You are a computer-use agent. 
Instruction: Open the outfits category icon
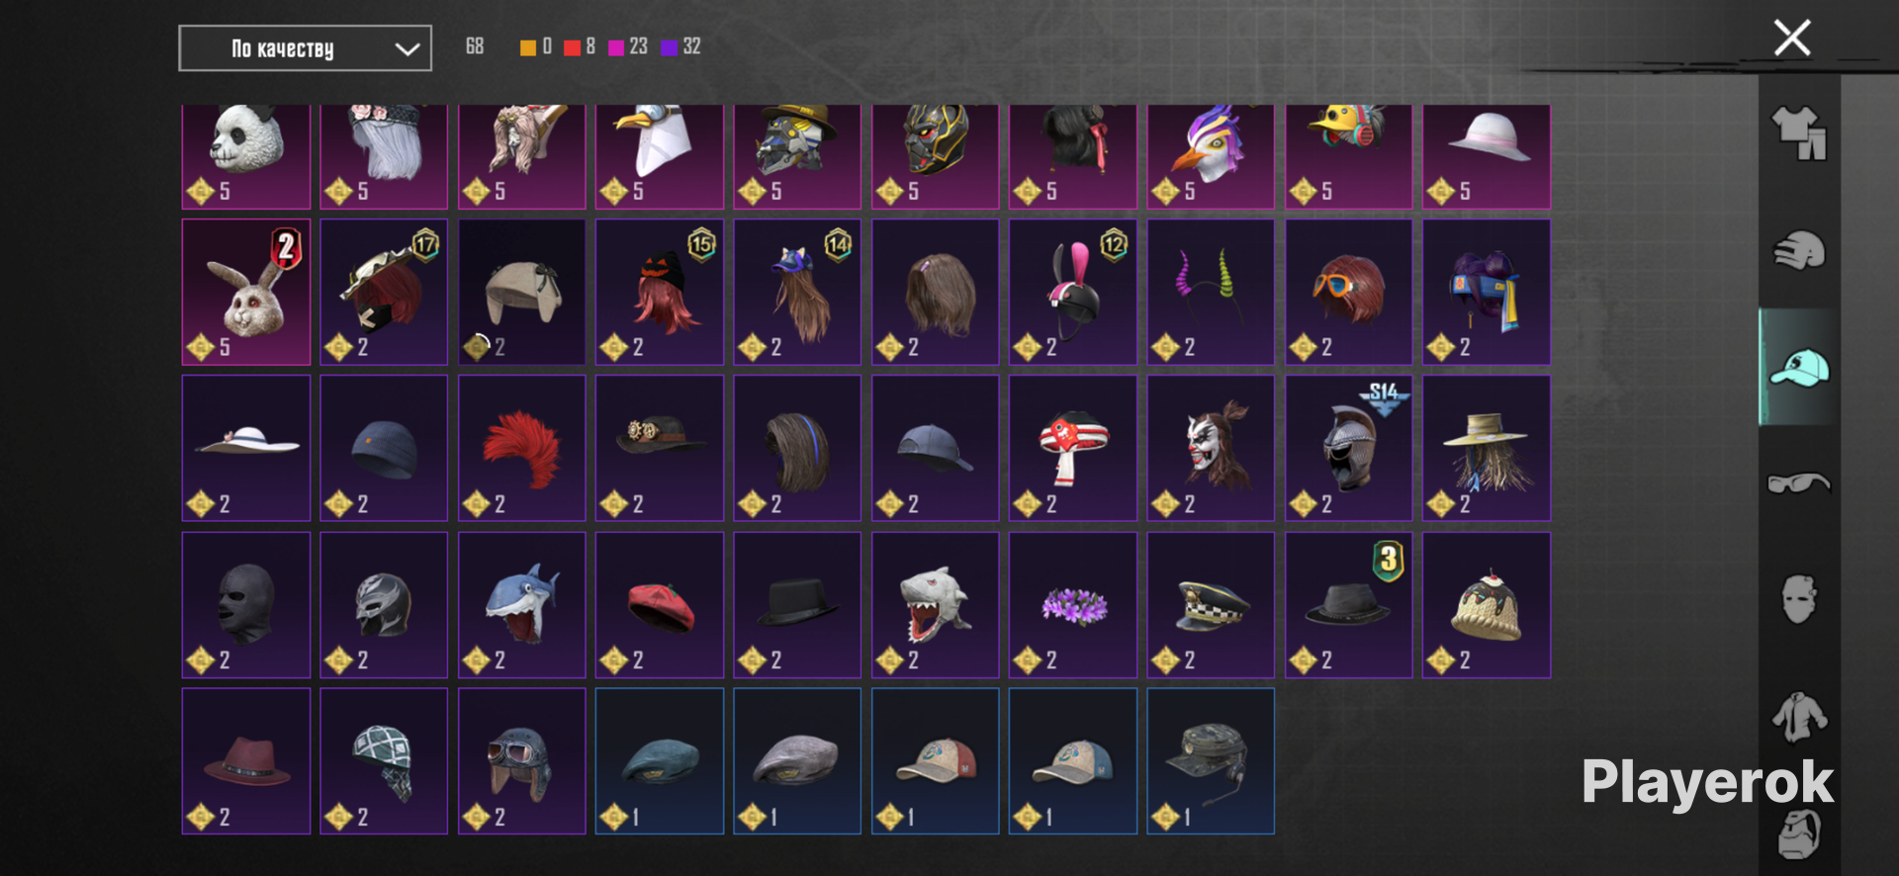1799,132
